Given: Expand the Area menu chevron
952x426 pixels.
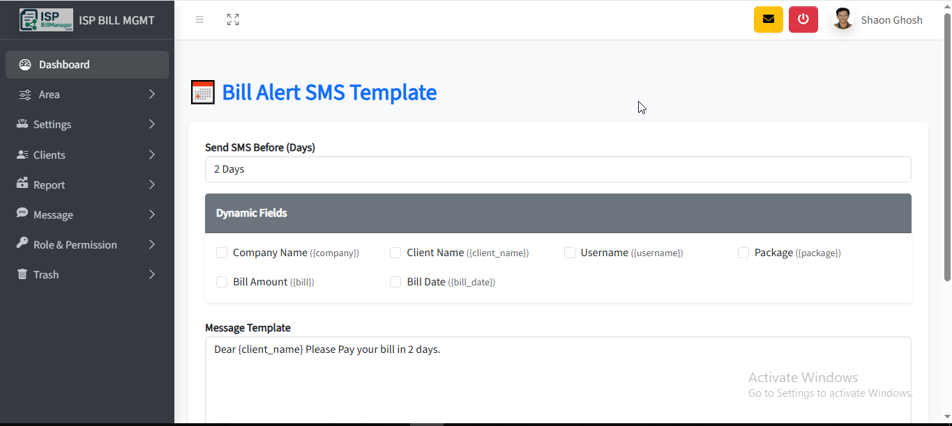Looking at the screenshot, I should tap(151, 94).
